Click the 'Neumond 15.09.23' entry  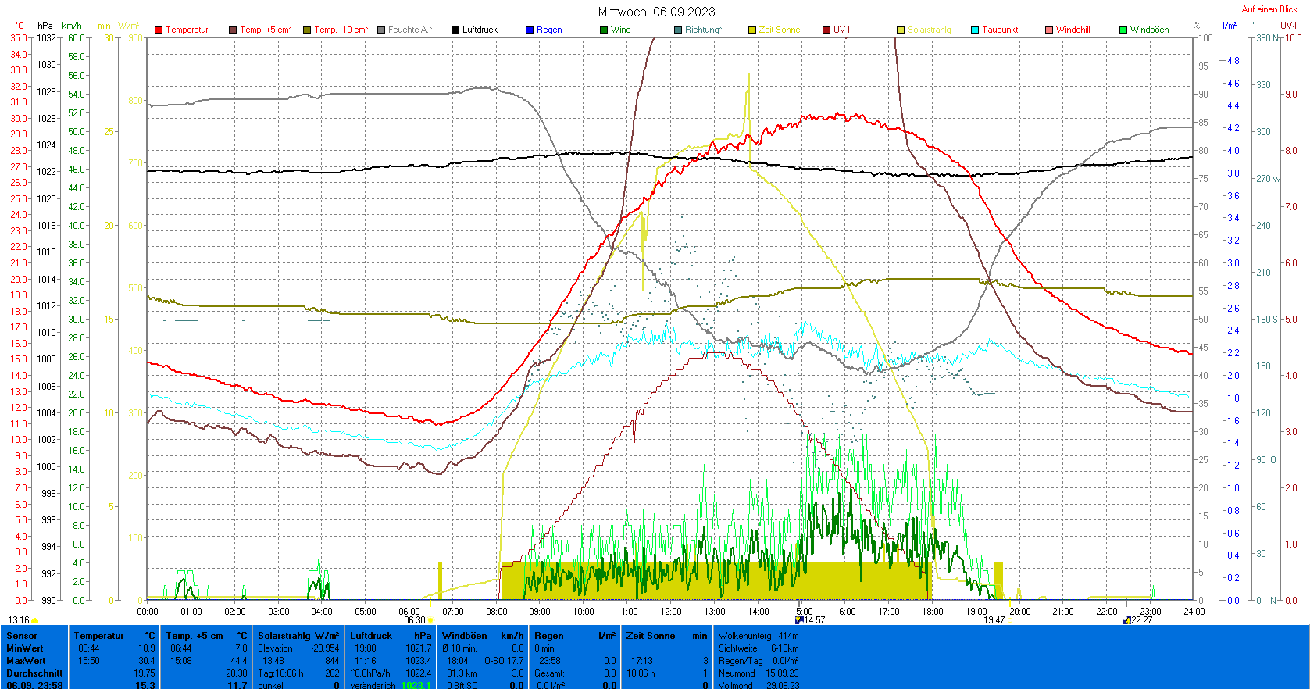pyautogui.click(x=759, y=673)
